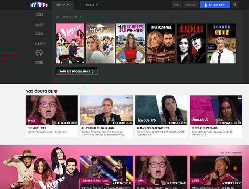249x189 pixels.
Task: Select the round TV Breizh channel logo
Action: (39, 53)
